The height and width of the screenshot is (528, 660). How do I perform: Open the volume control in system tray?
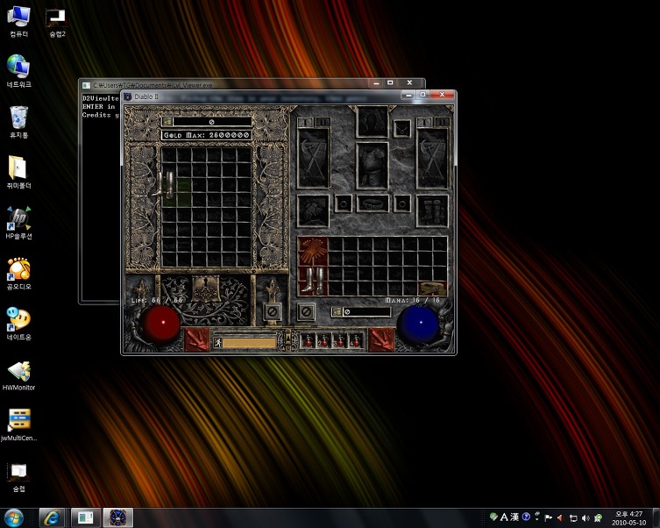tap(585, 517)
